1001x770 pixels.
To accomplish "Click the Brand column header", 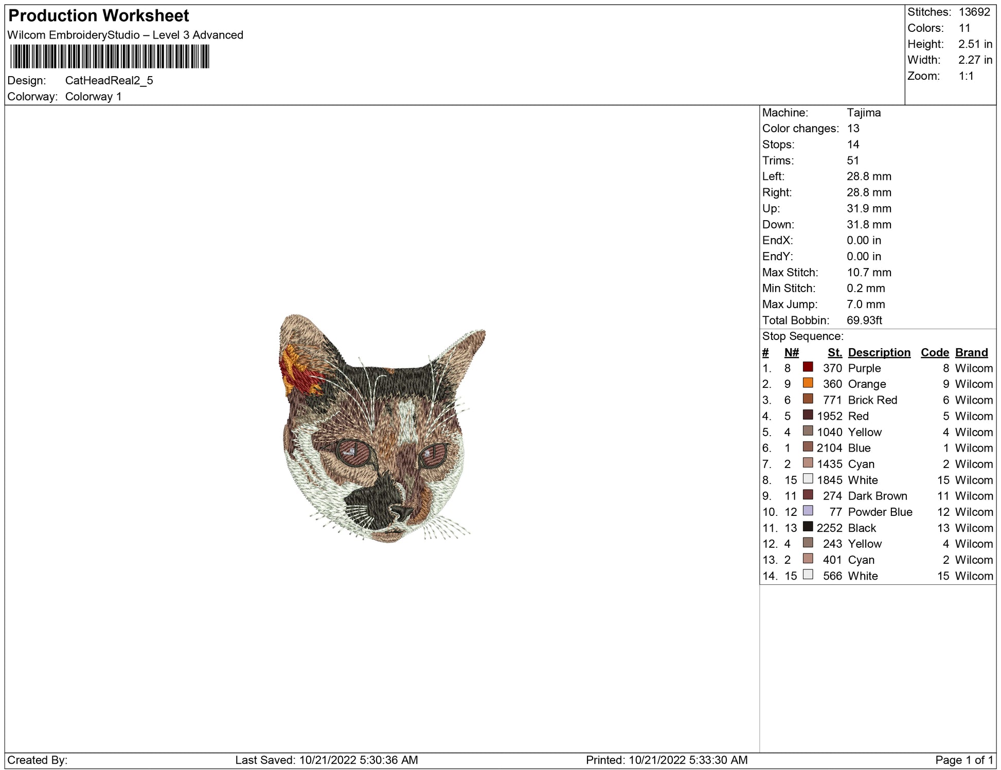I will pyautogui.click(x=971, y=352).
